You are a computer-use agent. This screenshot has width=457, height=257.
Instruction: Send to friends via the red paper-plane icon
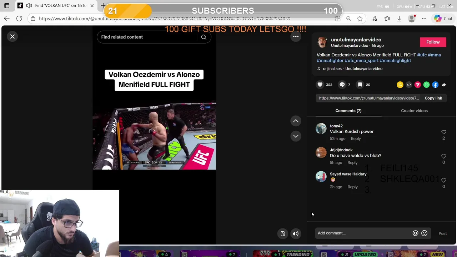(x=417, y=85)
